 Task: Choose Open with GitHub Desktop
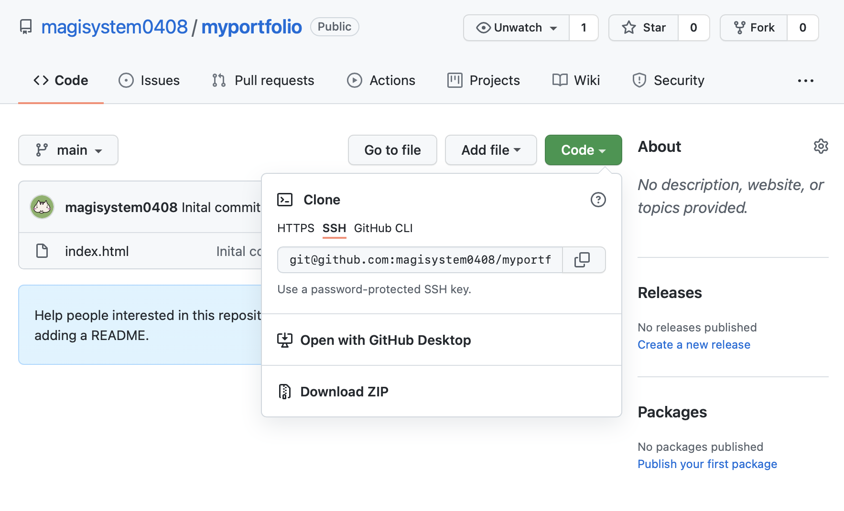(385, 340)
